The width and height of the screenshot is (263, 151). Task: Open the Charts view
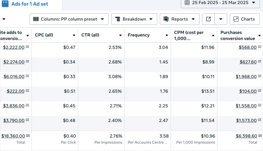click(x=245, y=19)
